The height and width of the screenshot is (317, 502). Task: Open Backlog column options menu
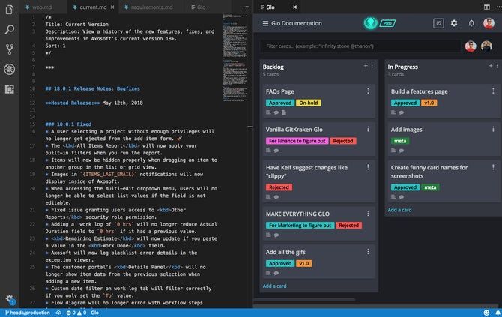[372, 66]
